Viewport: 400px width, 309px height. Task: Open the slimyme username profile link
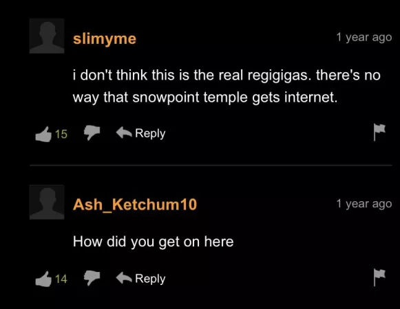[x=105, y=39]
